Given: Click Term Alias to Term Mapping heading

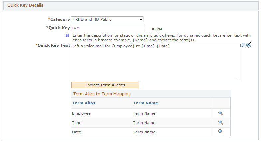Looking at the screenshot, I should [x=102, y=94].
